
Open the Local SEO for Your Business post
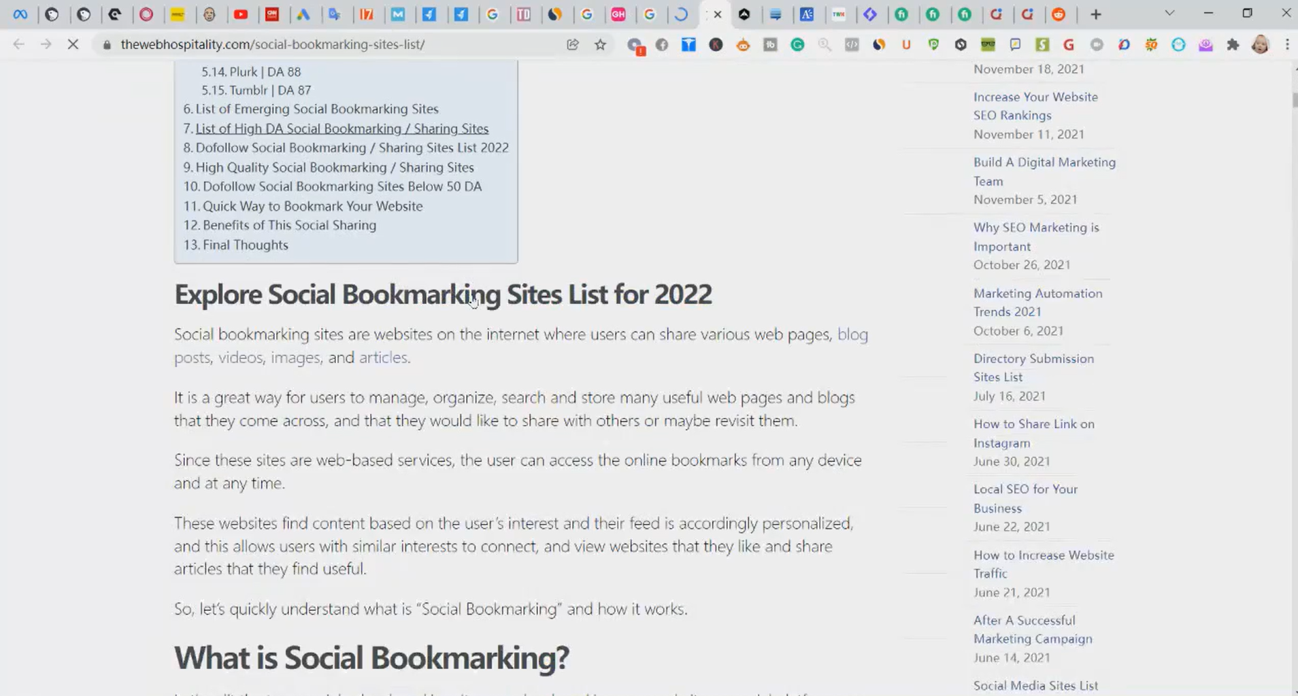click(1025, 498)
